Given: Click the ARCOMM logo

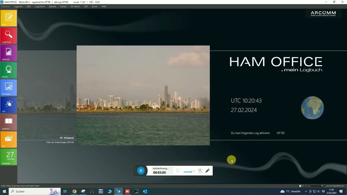Looking at the screenshot, I should pyautogui.click(x=323, y=14).
